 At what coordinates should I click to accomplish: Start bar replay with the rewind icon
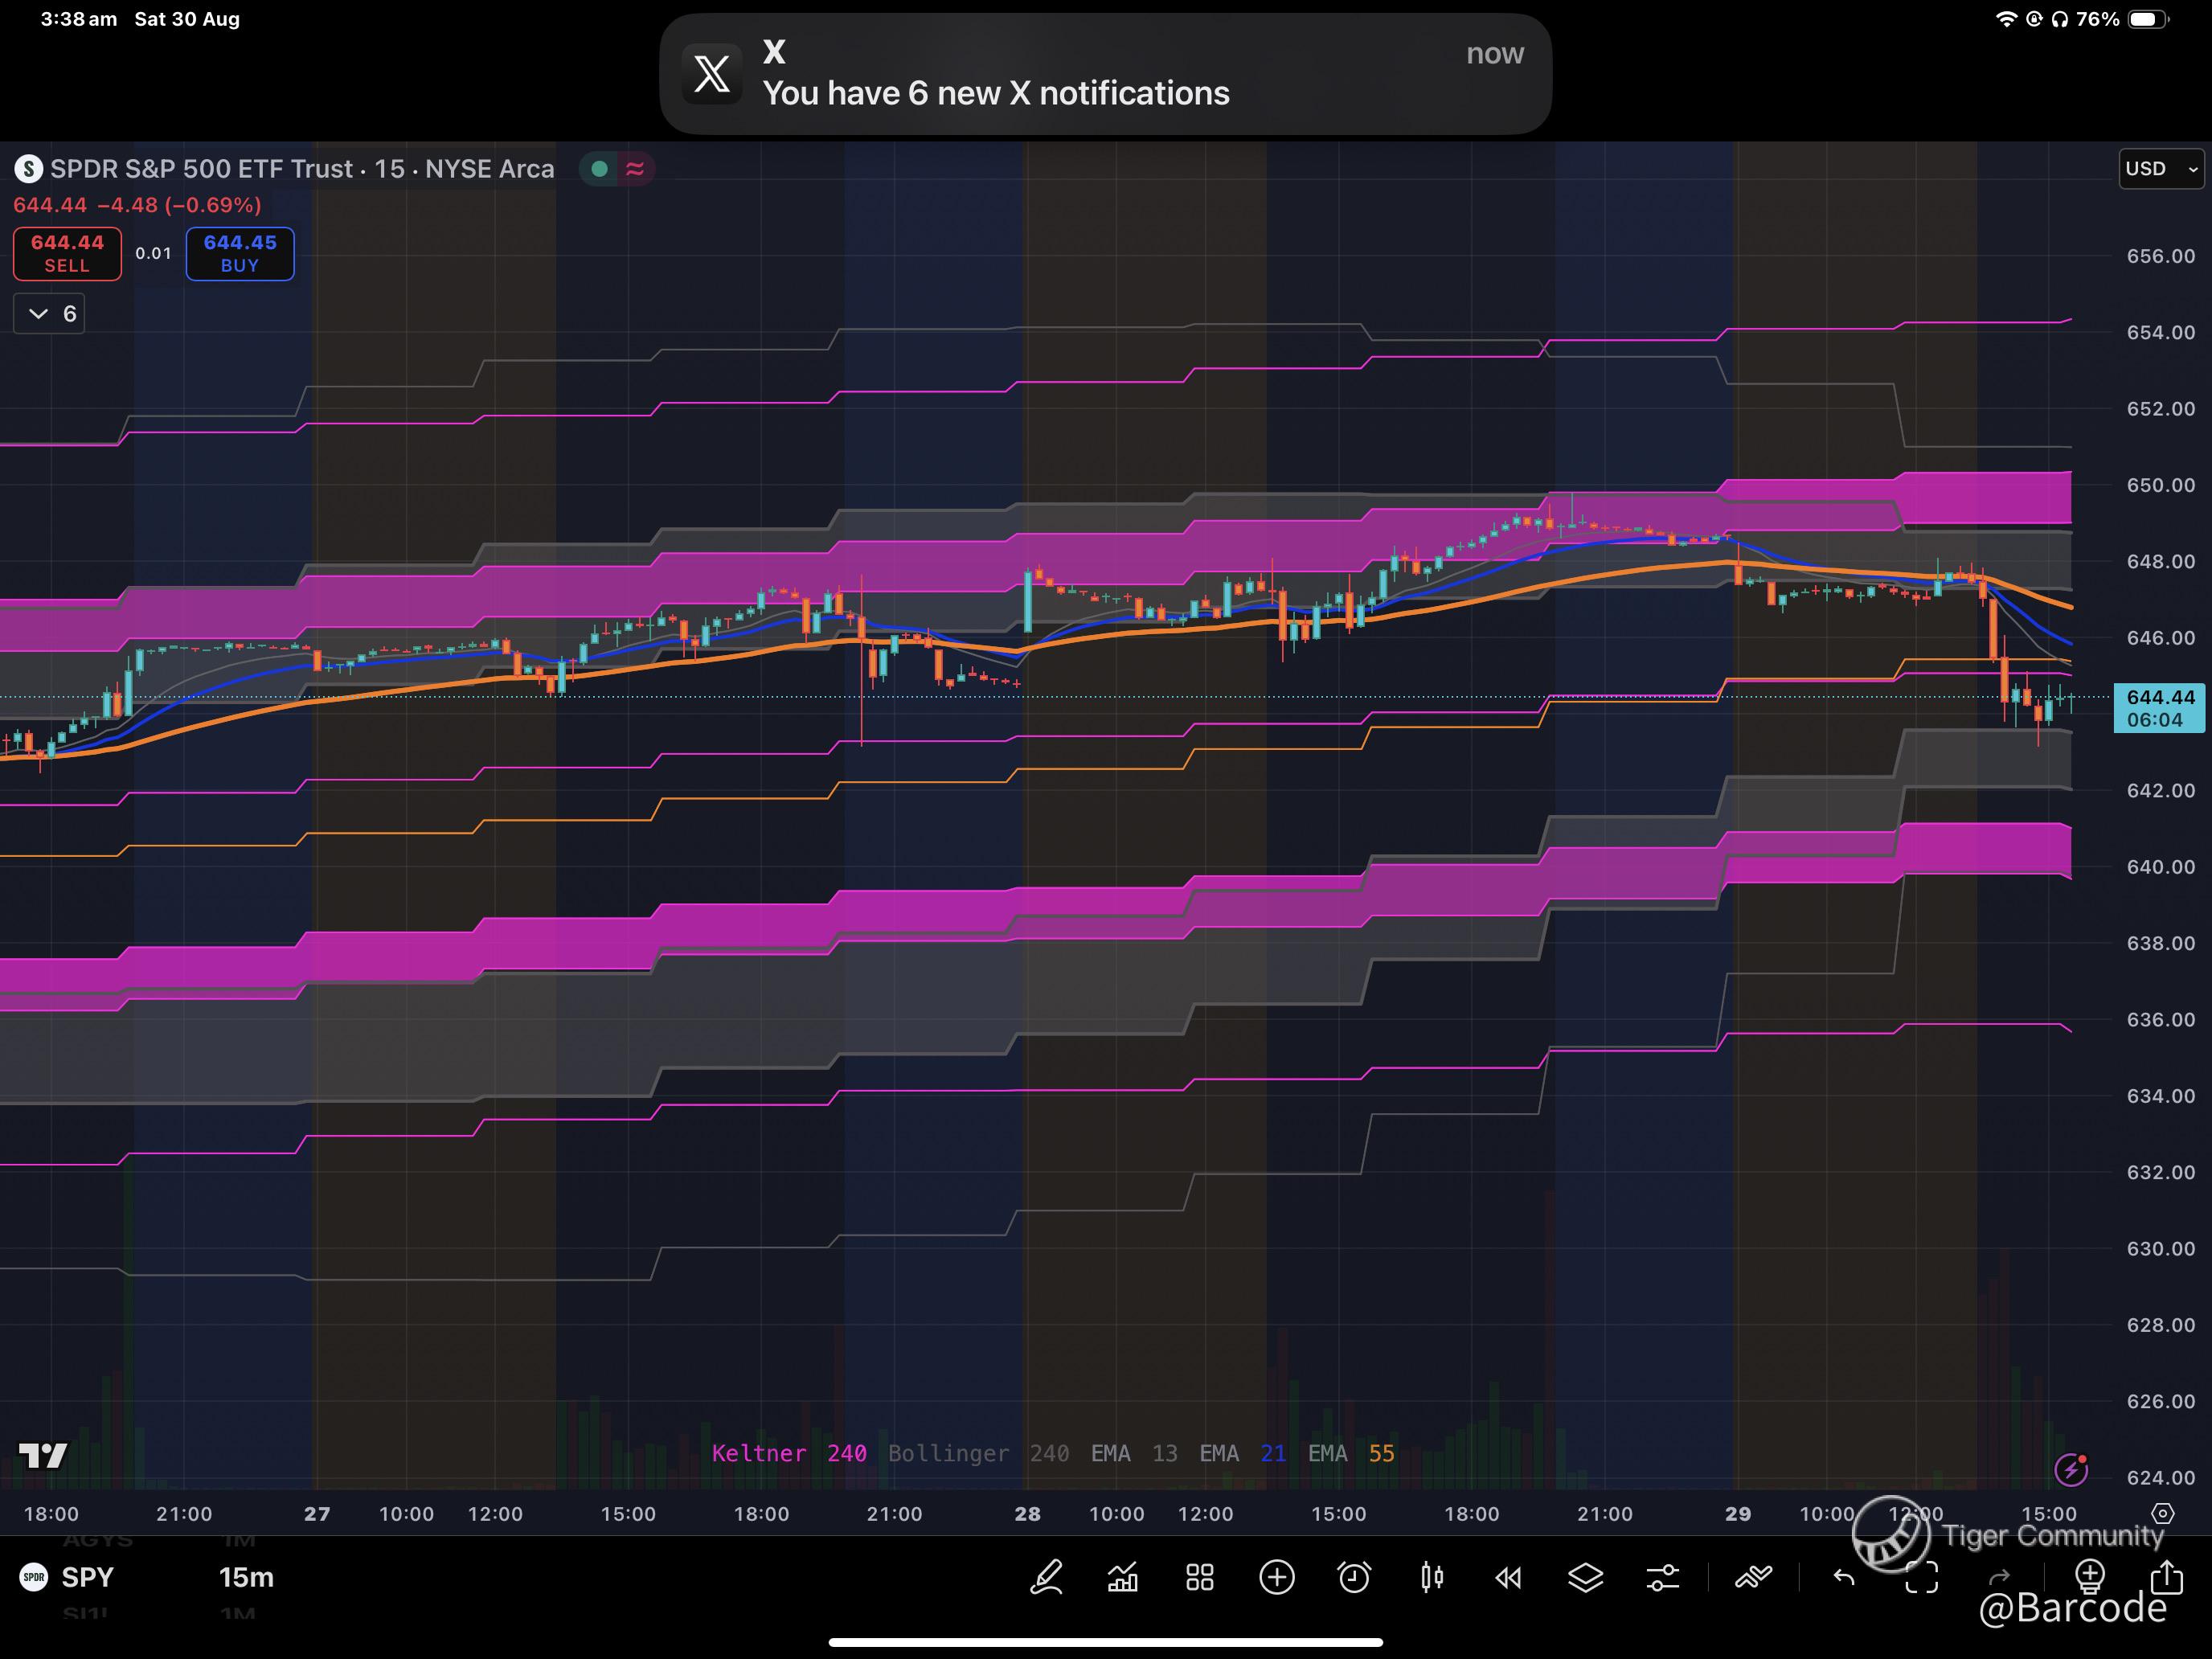tap(1508, 1578)
